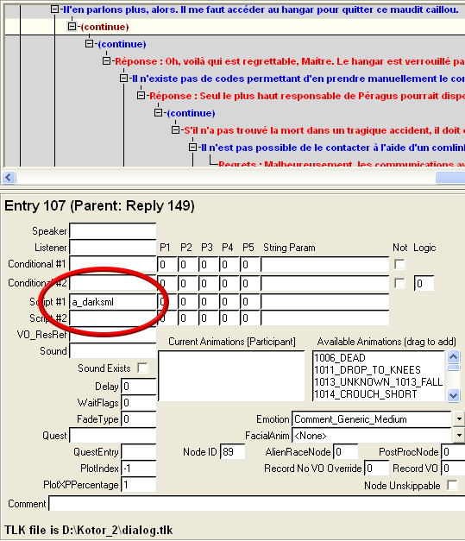
Task: Open the Emotion dropdown
Action: point(459,418)
